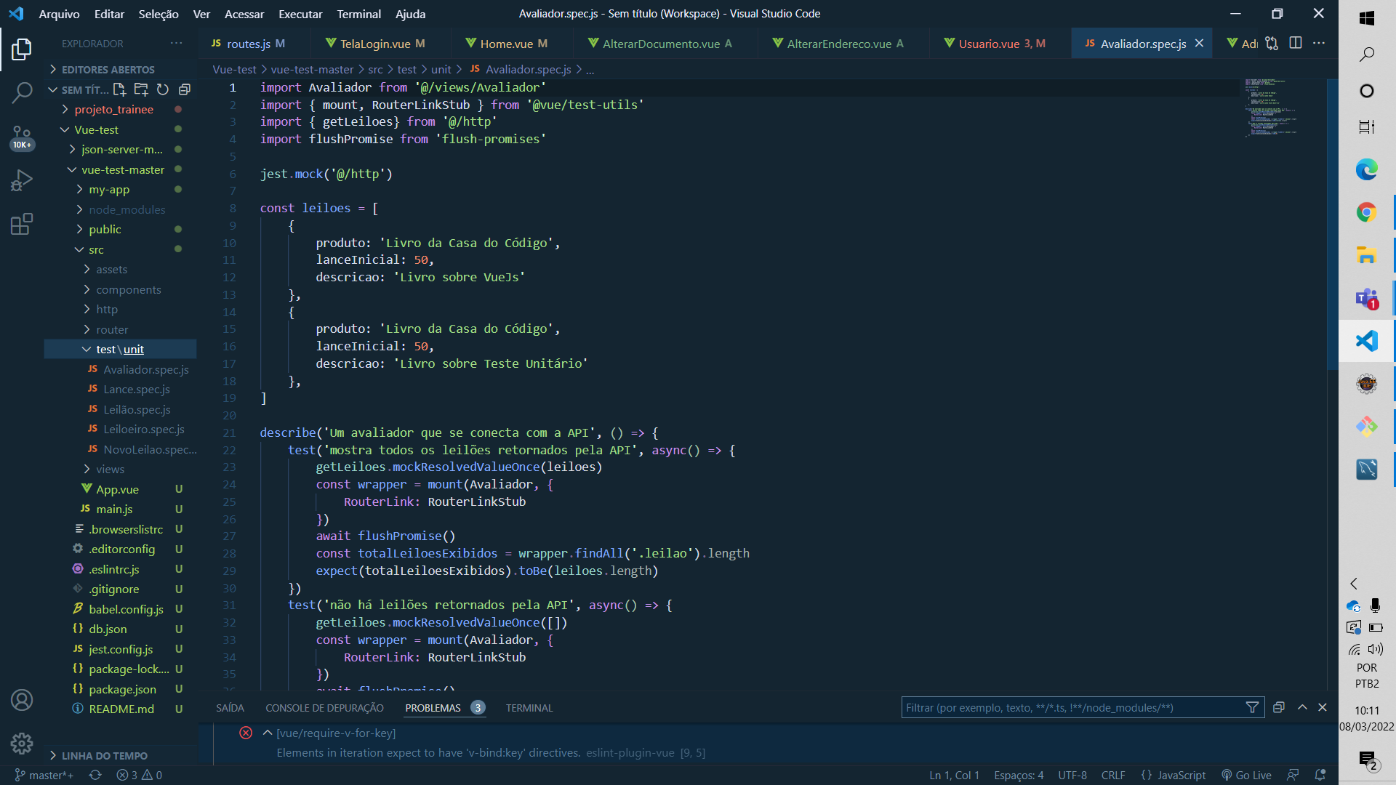
Task: Open the Manage settings gear
Action: (21, 744)
